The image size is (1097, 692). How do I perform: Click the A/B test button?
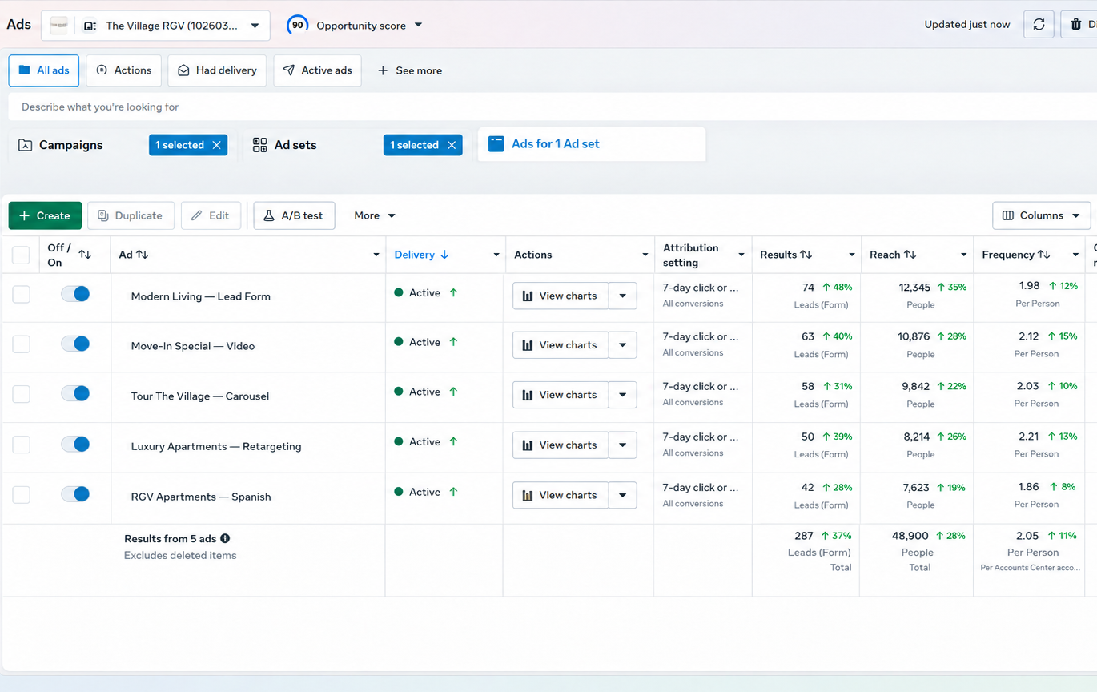point(294,215)
